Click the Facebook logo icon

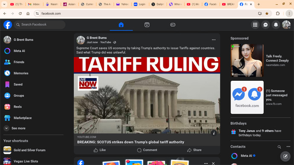point(8,25)
